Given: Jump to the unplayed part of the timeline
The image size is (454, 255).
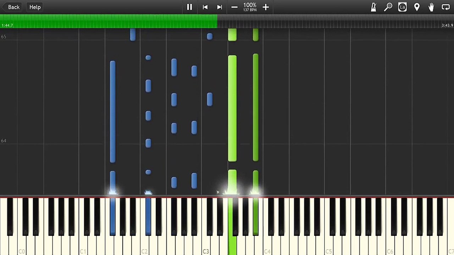Looking at the screenshot, I should click(x=336, y=21).
